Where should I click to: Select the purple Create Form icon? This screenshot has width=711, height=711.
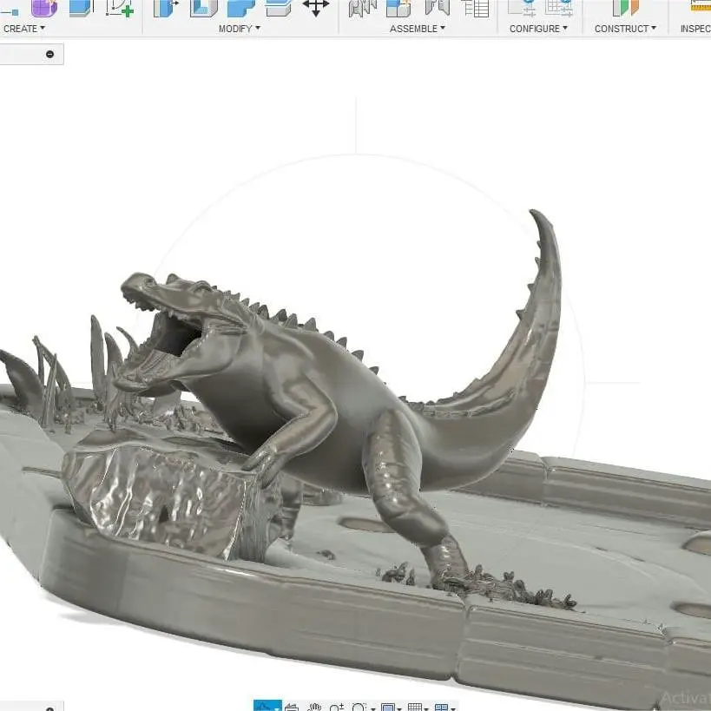pyautogui.click(x=44, y=8)
